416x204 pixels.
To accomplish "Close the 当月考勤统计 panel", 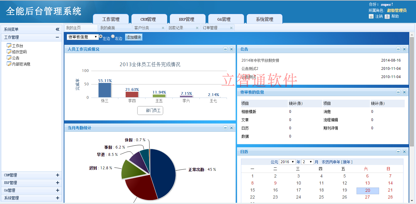I will click(231, 128).
